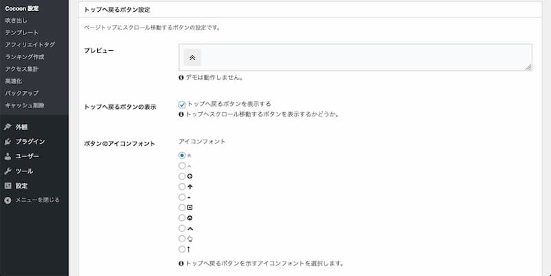This screenshot has width=551, height=276.
Task: Select the pointing-hand icon radio
Action: coord(182,239)
